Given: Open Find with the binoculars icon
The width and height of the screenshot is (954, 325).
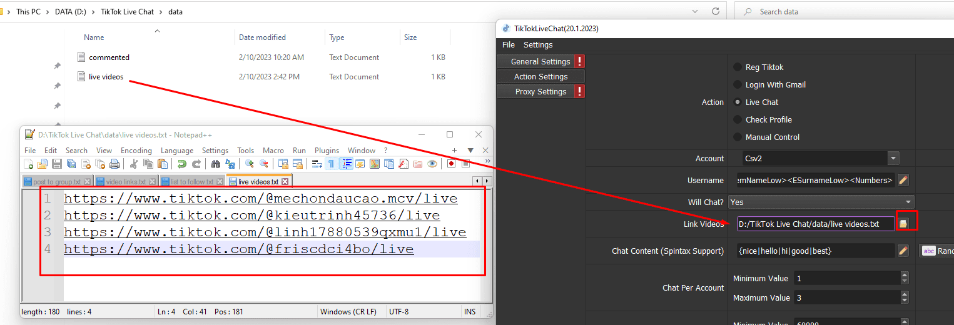Looking at the screenshot, I should click(x=215, y=164).
